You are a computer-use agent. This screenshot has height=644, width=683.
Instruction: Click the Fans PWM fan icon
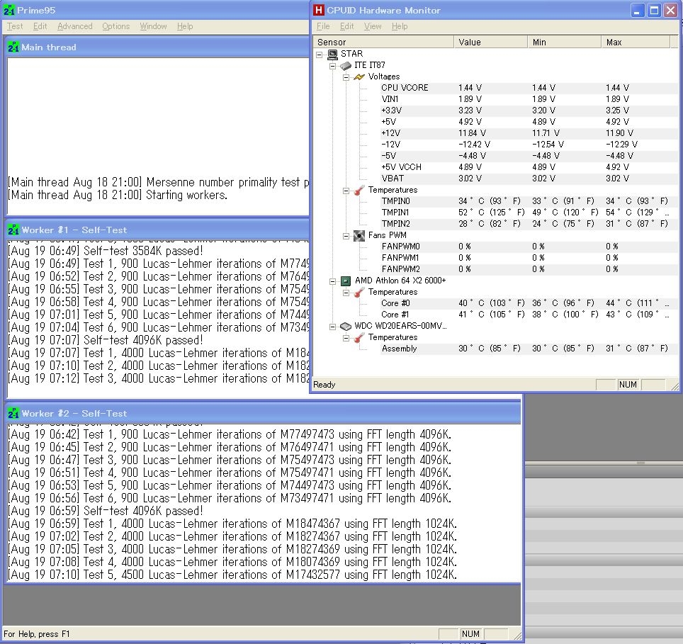pos(359,235)
